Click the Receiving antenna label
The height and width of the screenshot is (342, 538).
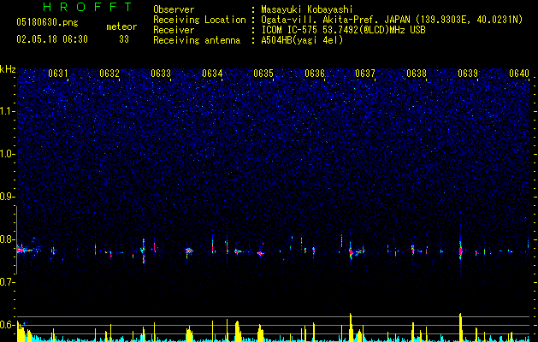click(197, 40)
